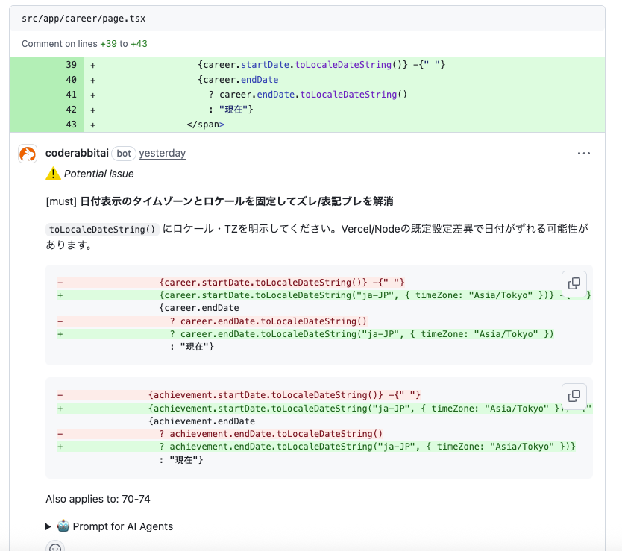Click the bold [must] comment heading

pyautogui.click(x=219, y=201)
